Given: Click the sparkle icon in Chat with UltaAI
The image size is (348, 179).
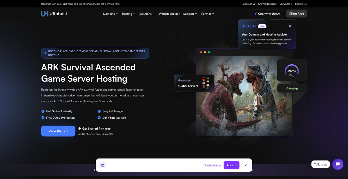Looking at the screenshot, I should tap(255, 14).
